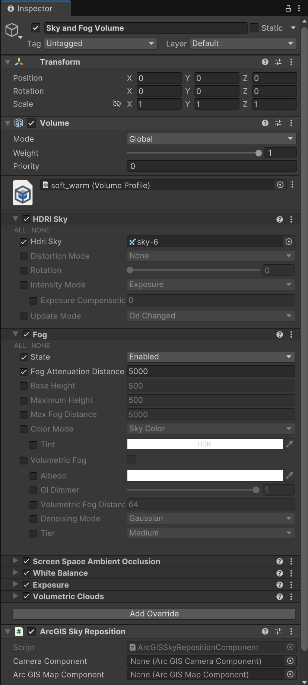Viewport: 308px width, 685px height.
Task: Expand the Volumetric Clouds override section
Action: click(x=16, y=596)
